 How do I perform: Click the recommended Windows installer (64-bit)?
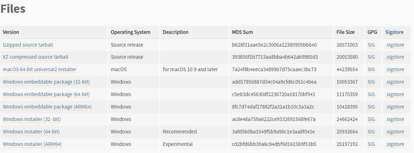coord(31,132)
